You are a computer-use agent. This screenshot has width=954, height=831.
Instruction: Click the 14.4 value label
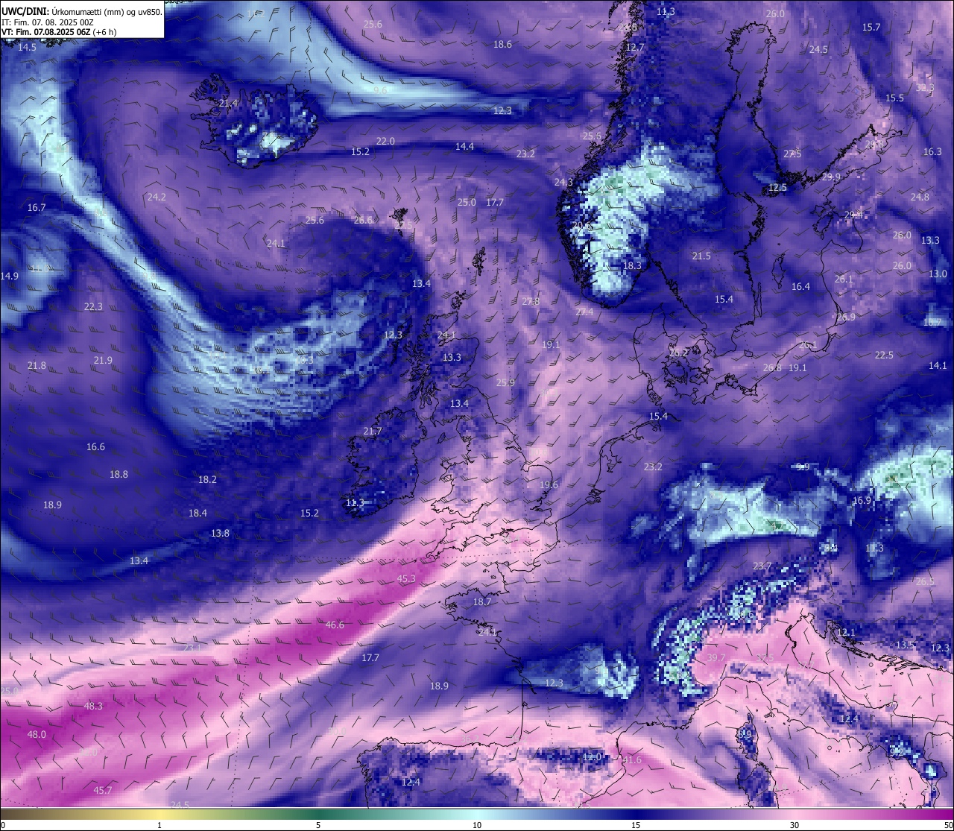(x=464, y=146)
